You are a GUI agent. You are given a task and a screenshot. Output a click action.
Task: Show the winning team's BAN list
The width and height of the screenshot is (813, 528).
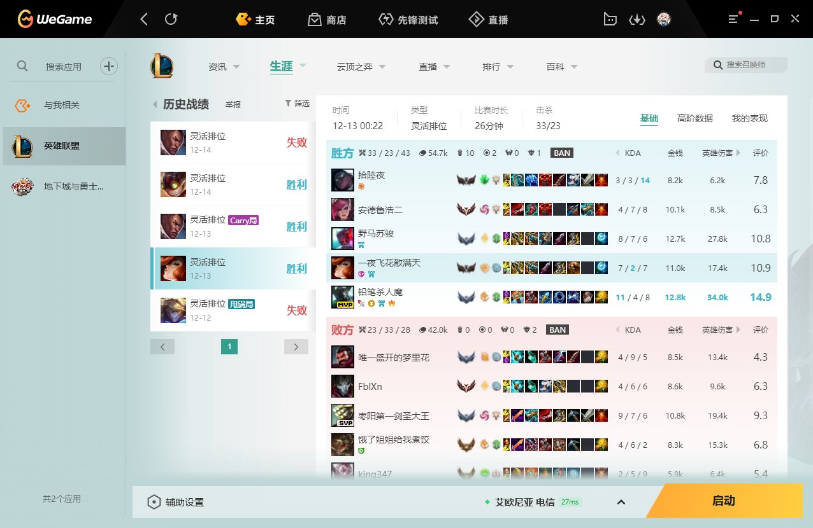tap(561, 153)
